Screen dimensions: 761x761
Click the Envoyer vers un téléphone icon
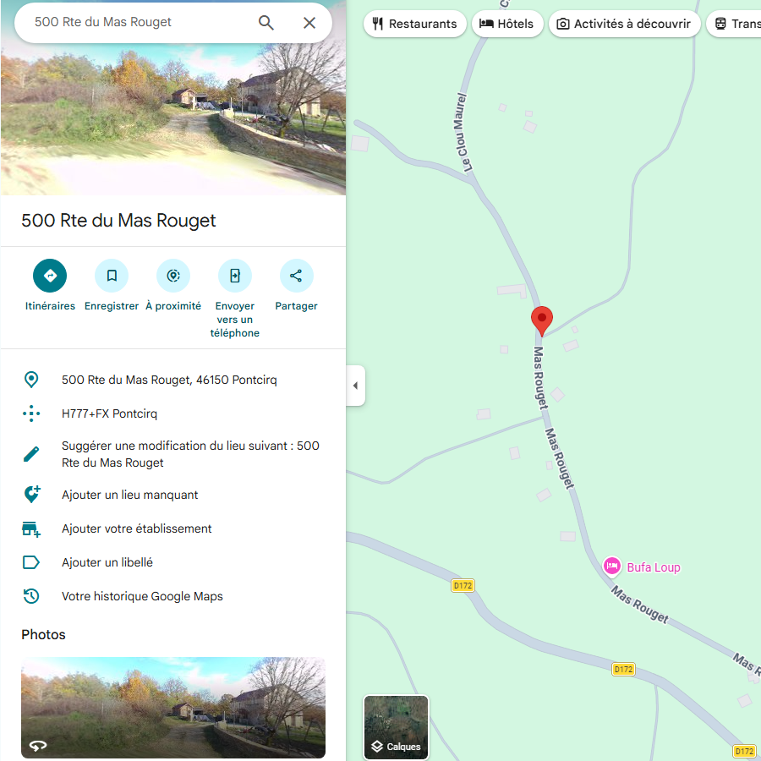tap(235, 276)
